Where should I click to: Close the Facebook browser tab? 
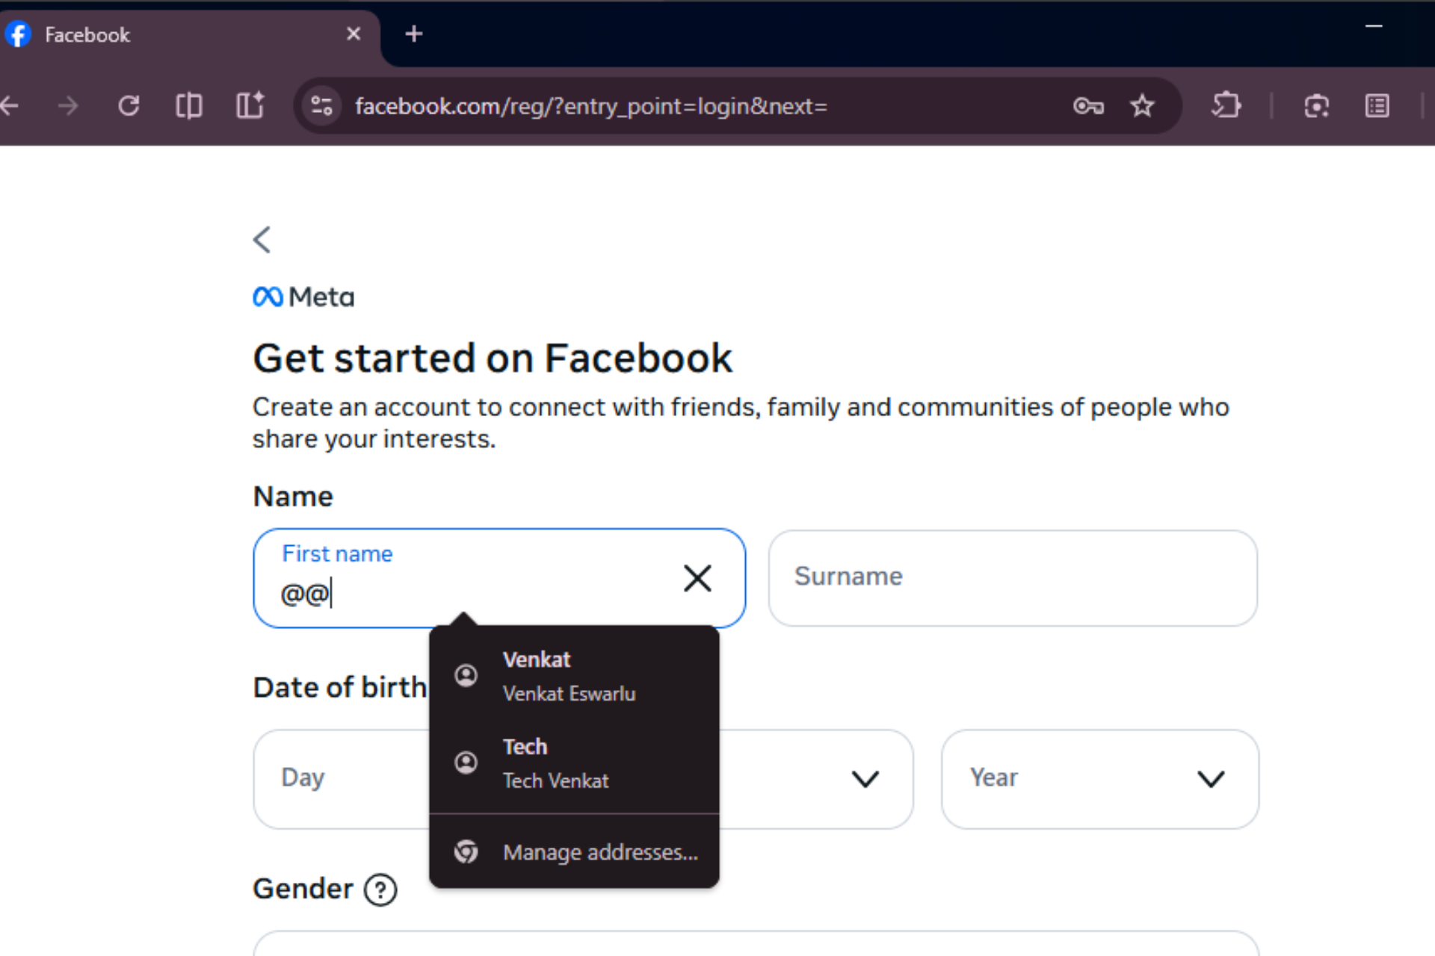(354, 34)
